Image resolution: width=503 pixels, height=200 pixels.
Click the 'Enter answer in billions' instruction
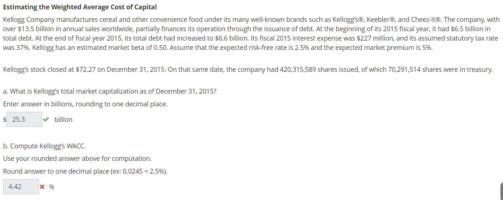point(85,104)
